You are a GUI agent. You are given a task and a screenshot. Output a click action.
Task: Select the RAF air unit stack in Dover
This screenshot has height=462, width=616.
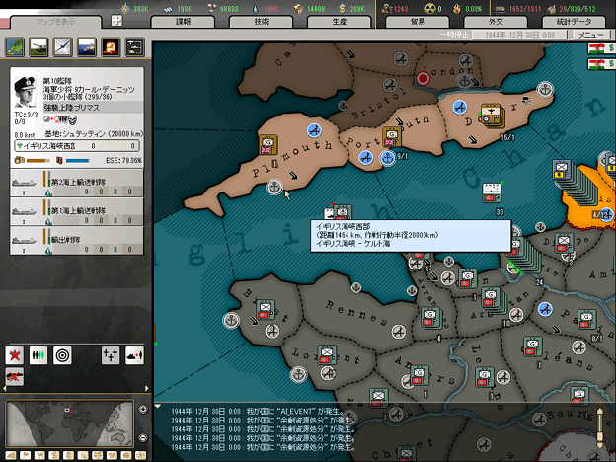pyautogui.click(x=493, y=115)
